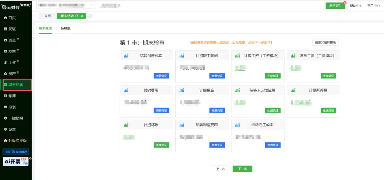Viewport: 384px width, 180px height.
Task: Click 查看凭证 for 结转制造费用
Action: pyautogui.click(x=217, y=145)
